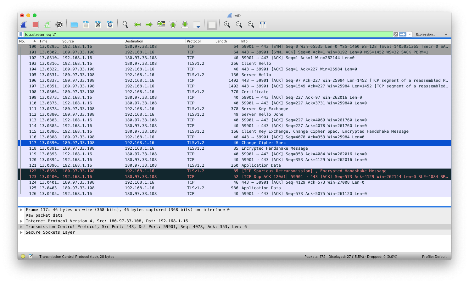
Task: Toggle packet list colorize button
Action: click(212, 25)
